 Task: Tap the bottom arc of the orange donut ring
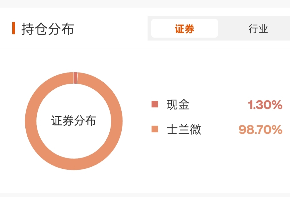pyautogui.click(x=74, y=164)
